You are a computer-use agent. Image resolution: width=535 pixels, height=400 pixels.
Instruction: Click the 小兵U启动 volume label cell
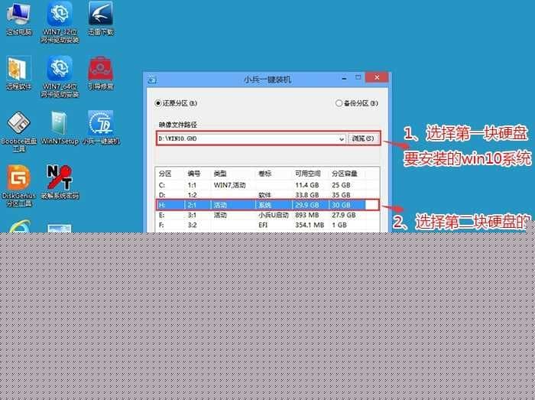pyautogui.click(x=274, y=215)
